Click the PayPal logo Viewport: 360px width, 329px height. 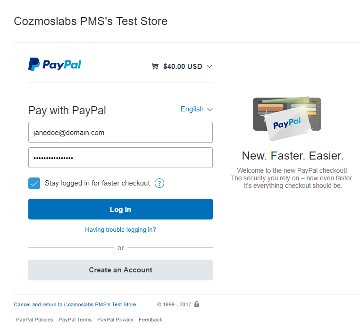[55, 64]
